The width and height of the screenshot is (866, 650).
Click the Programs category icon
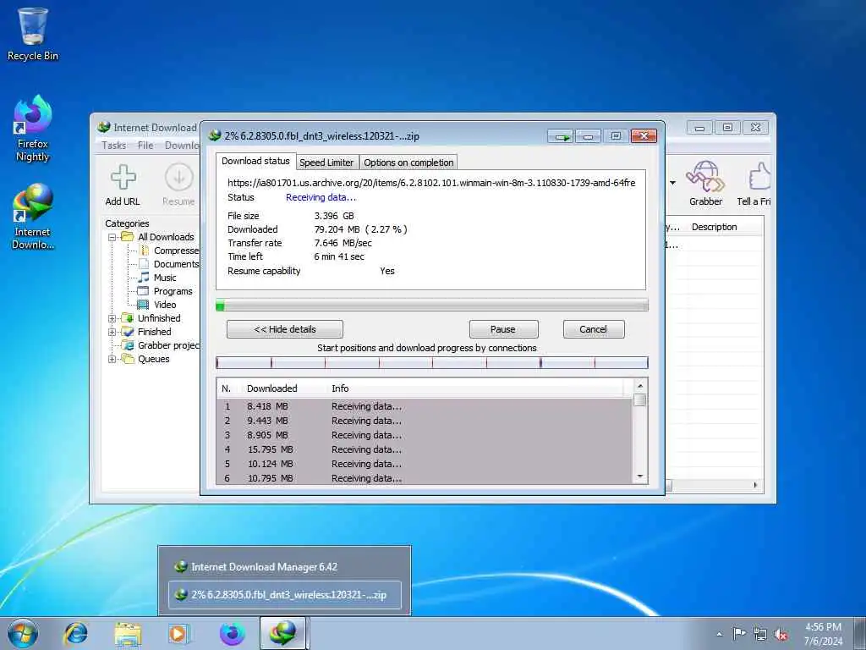click(x=143, y=291)
